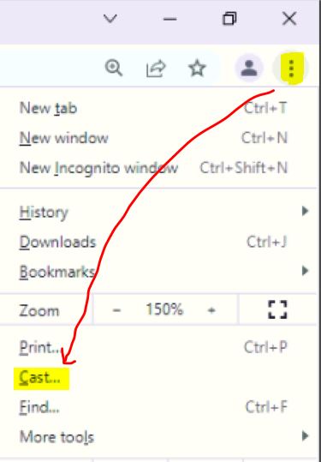Select Print... from the menu

coord(158,347)
